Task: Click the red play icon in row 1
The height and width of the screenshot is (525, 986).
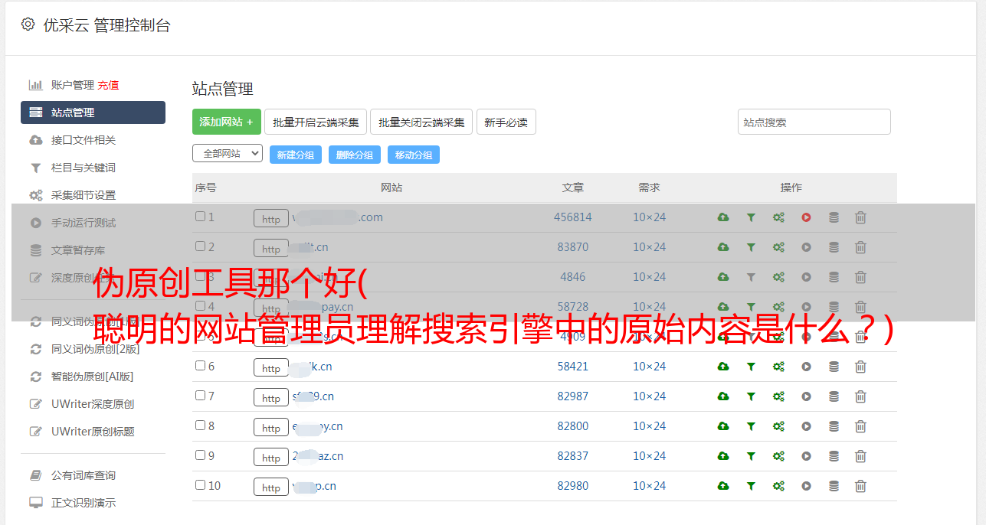Action: click(806, 217)
